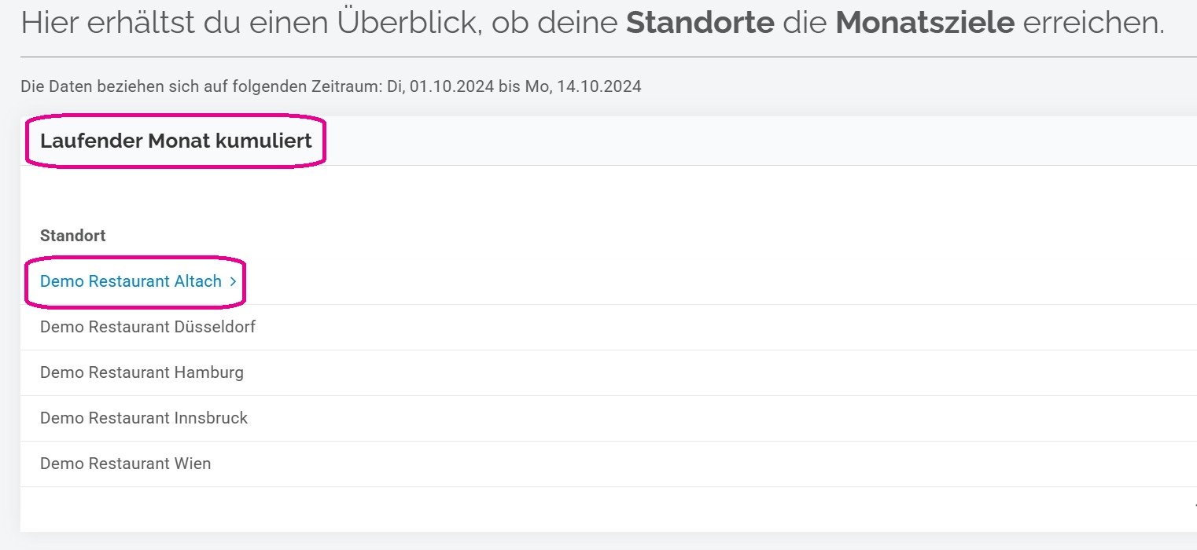1197x550 pixels.
Task: Click the end date 14.10.2024 in the period text
Action: point(599,86)
